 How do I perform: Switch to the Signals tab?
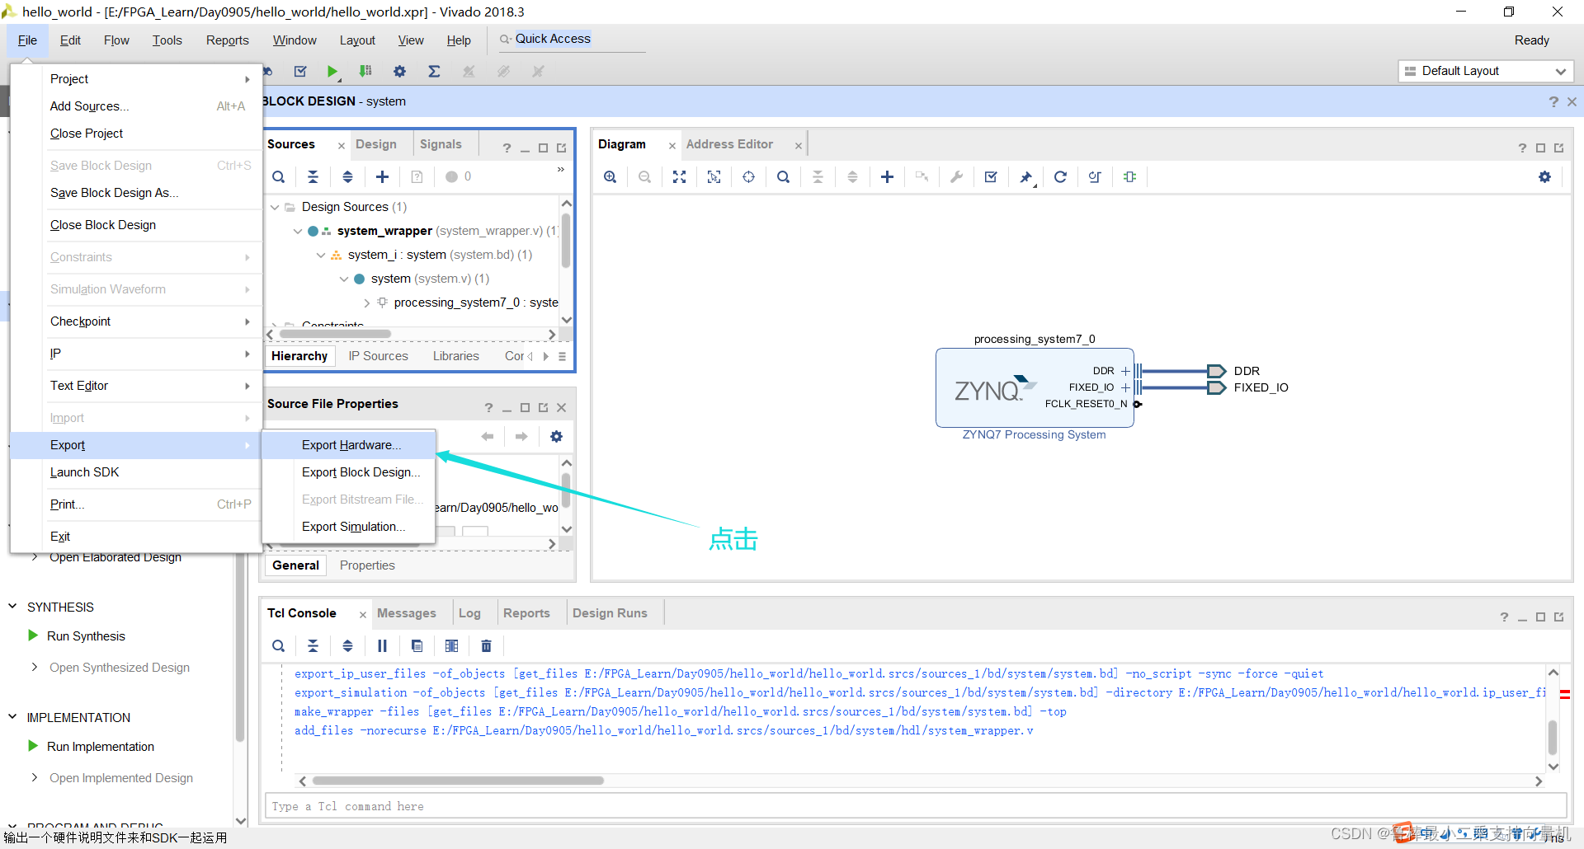441,144
